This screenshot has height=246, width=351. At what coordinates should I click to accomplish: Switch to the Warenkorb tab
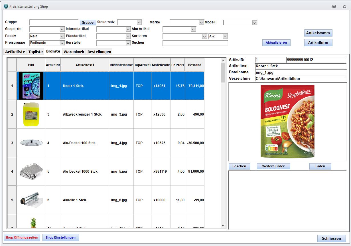(x=74, y=52)
